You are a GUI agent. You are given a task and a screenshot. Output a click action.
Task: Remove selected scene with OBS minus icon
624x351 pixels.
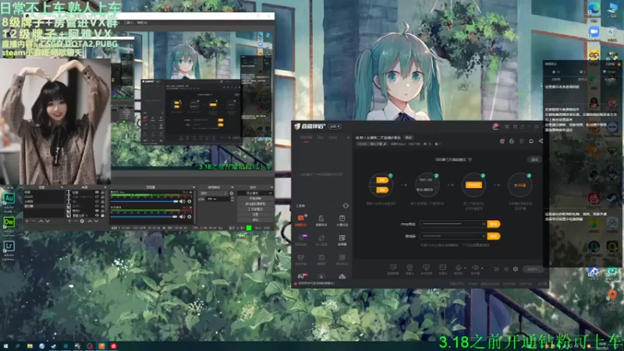coord(34,221)
